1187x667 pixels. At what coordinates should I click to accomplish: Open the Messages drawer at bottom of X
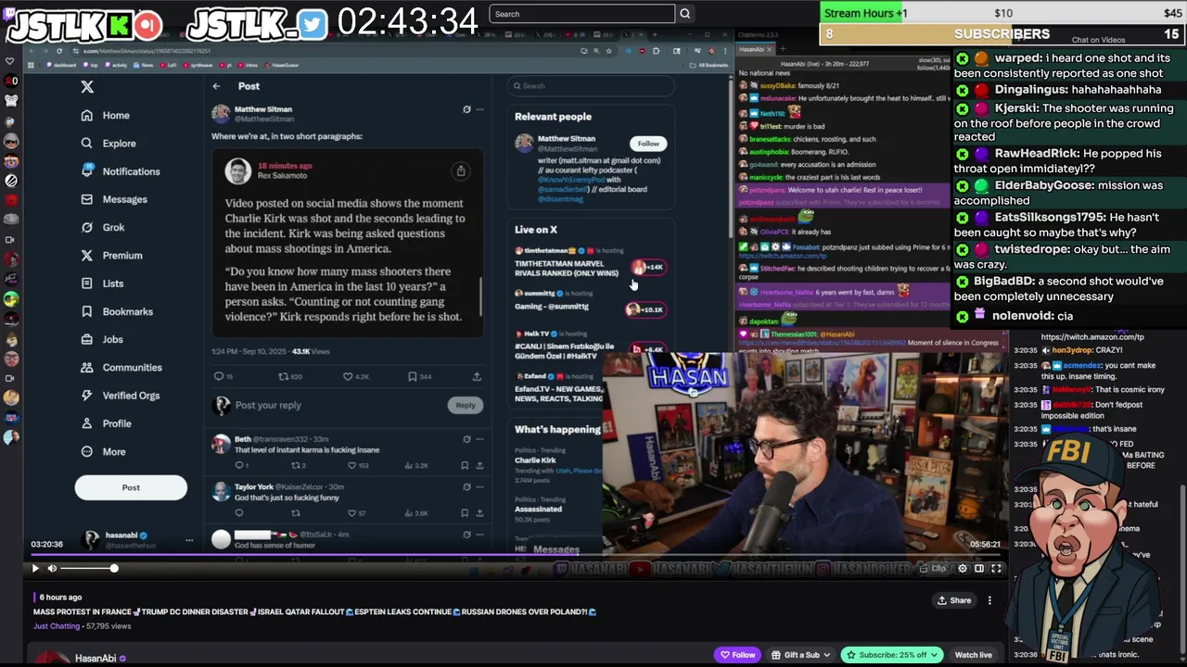coord(556,549)
